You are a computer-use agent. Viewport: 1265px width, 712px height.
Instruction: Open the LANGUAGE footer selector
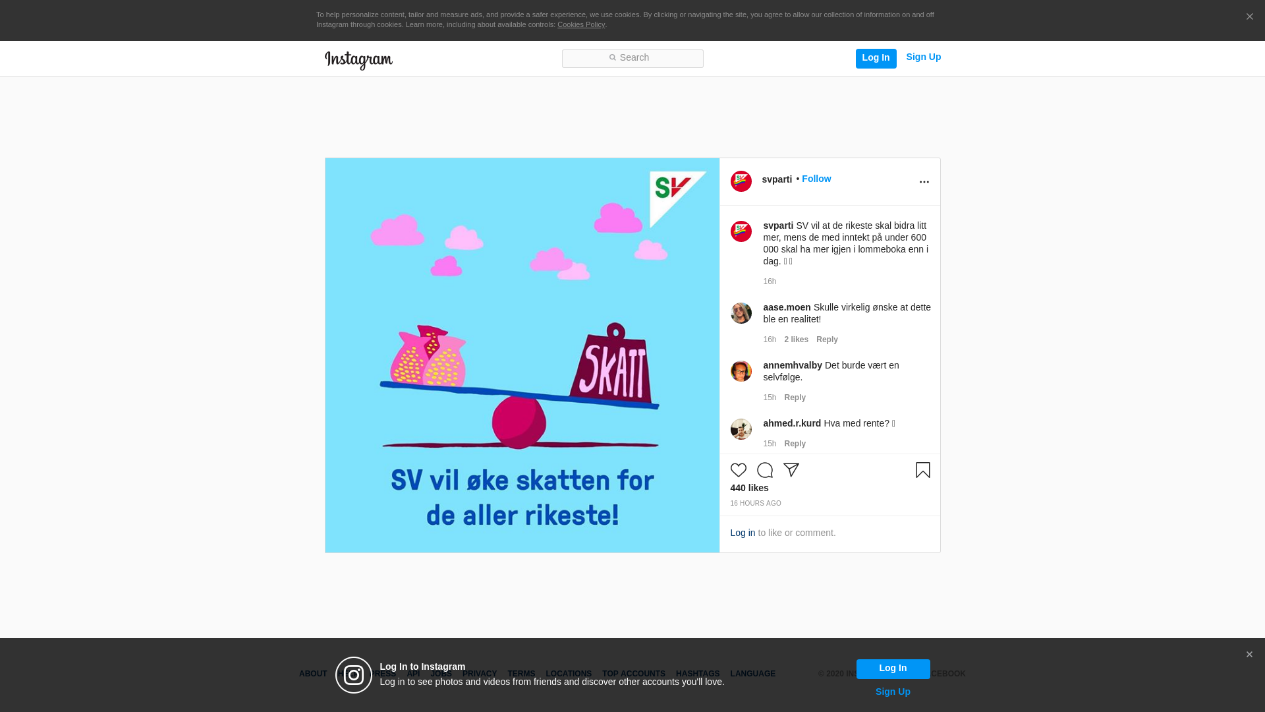(x=752, y=674)
